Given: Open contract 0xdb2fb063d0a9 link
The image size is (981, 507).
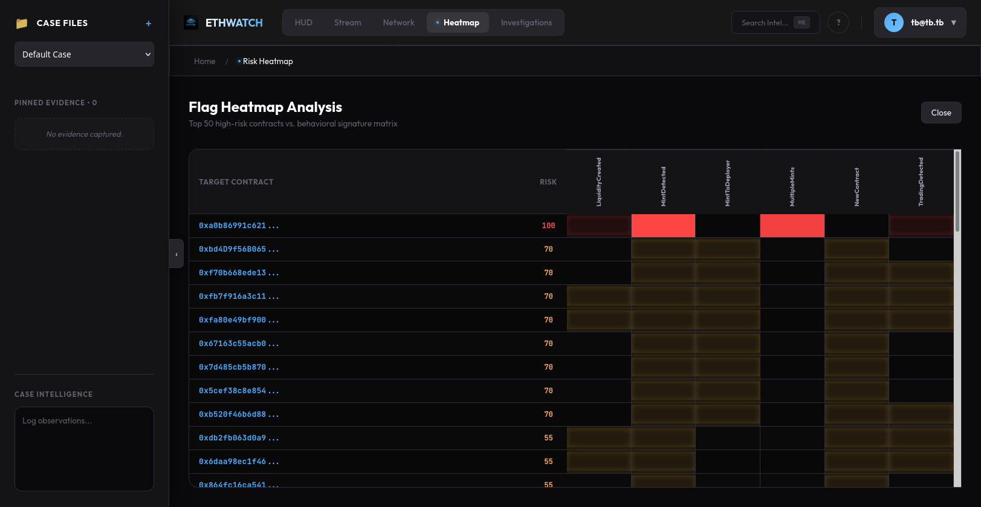Looking at the screenshot, I should 239,438.
